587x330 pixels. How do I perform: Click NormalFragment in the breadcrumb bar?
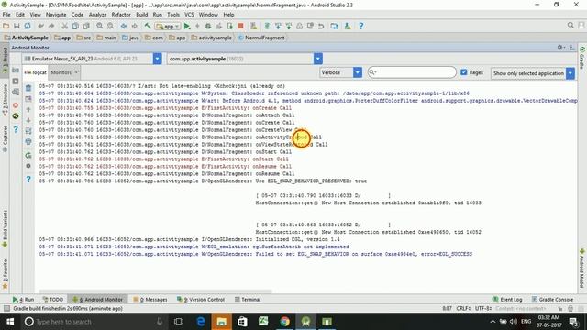pyautogui.click(x=261, y=38)
